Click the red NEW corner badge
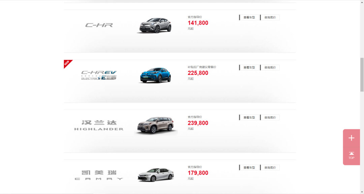The image size is (364, 194). pos(67,64)
